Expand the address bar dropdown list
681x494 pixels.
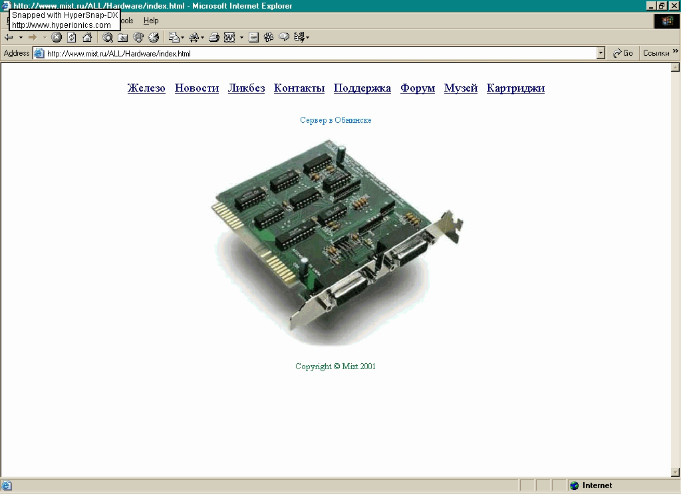coord(601,53)
